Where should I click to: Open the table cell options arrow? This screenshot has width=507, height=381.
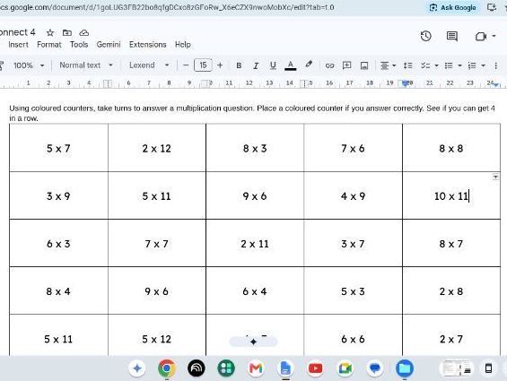pos(495,177)
